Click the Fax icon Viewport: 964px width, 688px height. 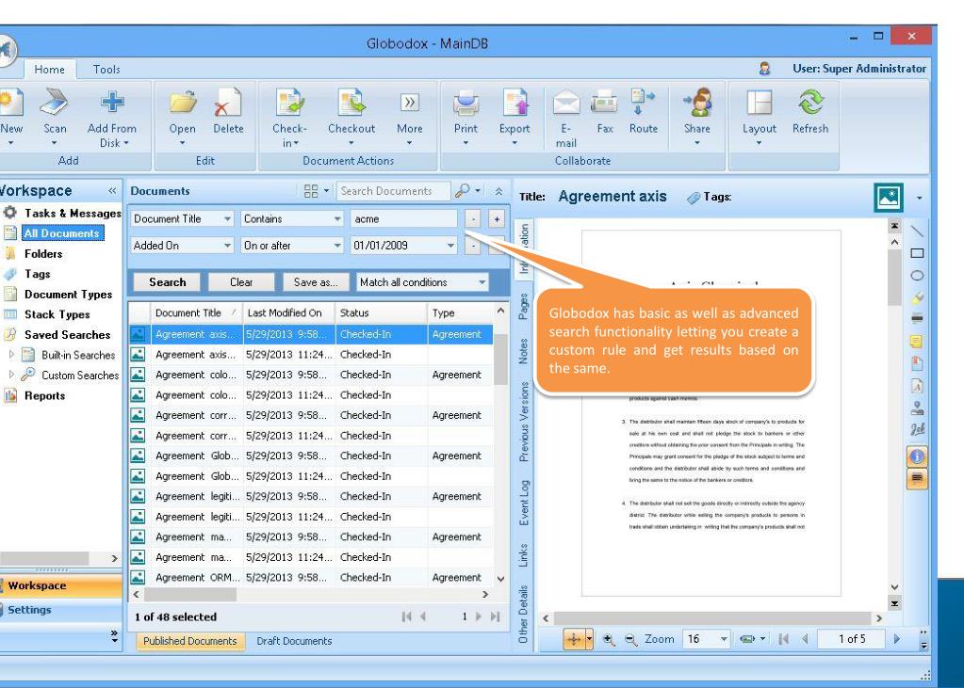(x=604, y=102)
